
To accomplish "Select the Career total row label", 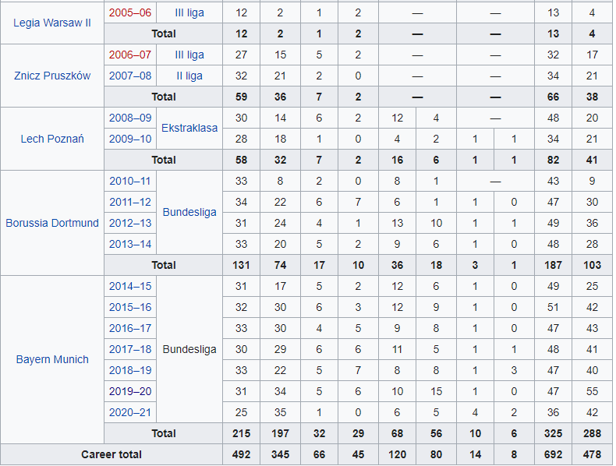I will (112, 454).
